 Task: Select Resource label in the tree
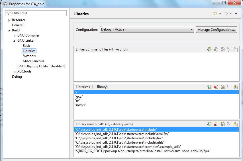19,20
